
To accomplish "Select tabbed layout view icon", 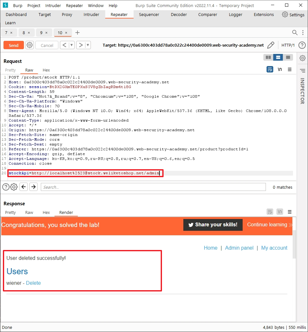I will (x=288, y=57).
